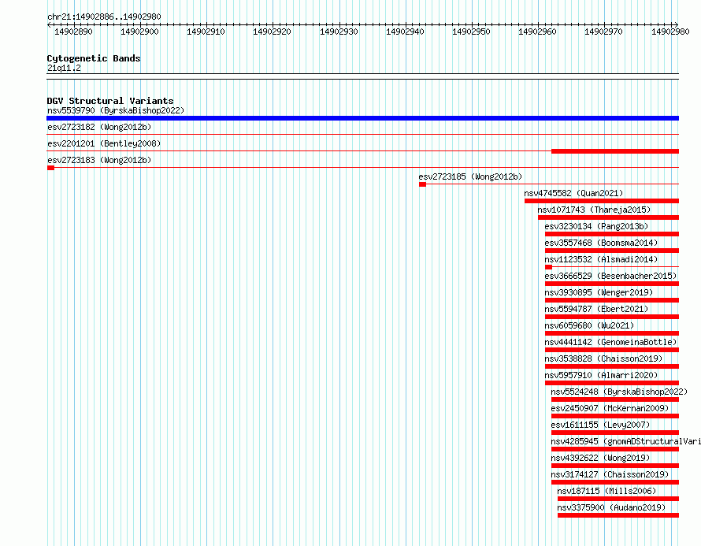Click the red nsv3375900 variant bar

pyautogui.click(x=618, y=515)
